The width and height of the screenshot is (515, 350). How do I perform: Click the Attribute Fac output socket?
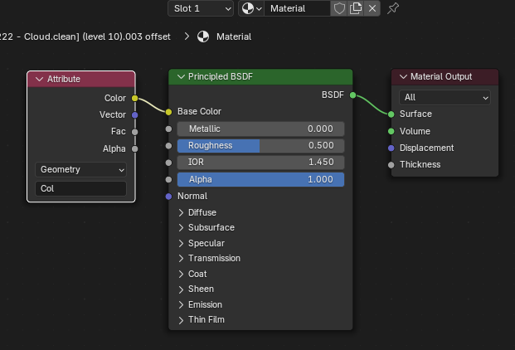(x=134, y=132)
